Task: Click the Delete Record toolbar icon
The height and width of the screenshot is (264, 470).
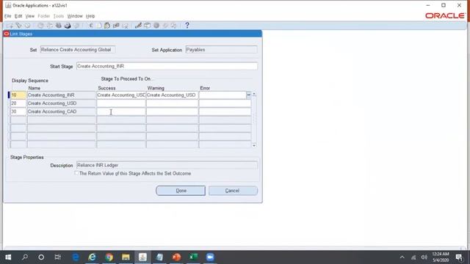Action: 126,26
